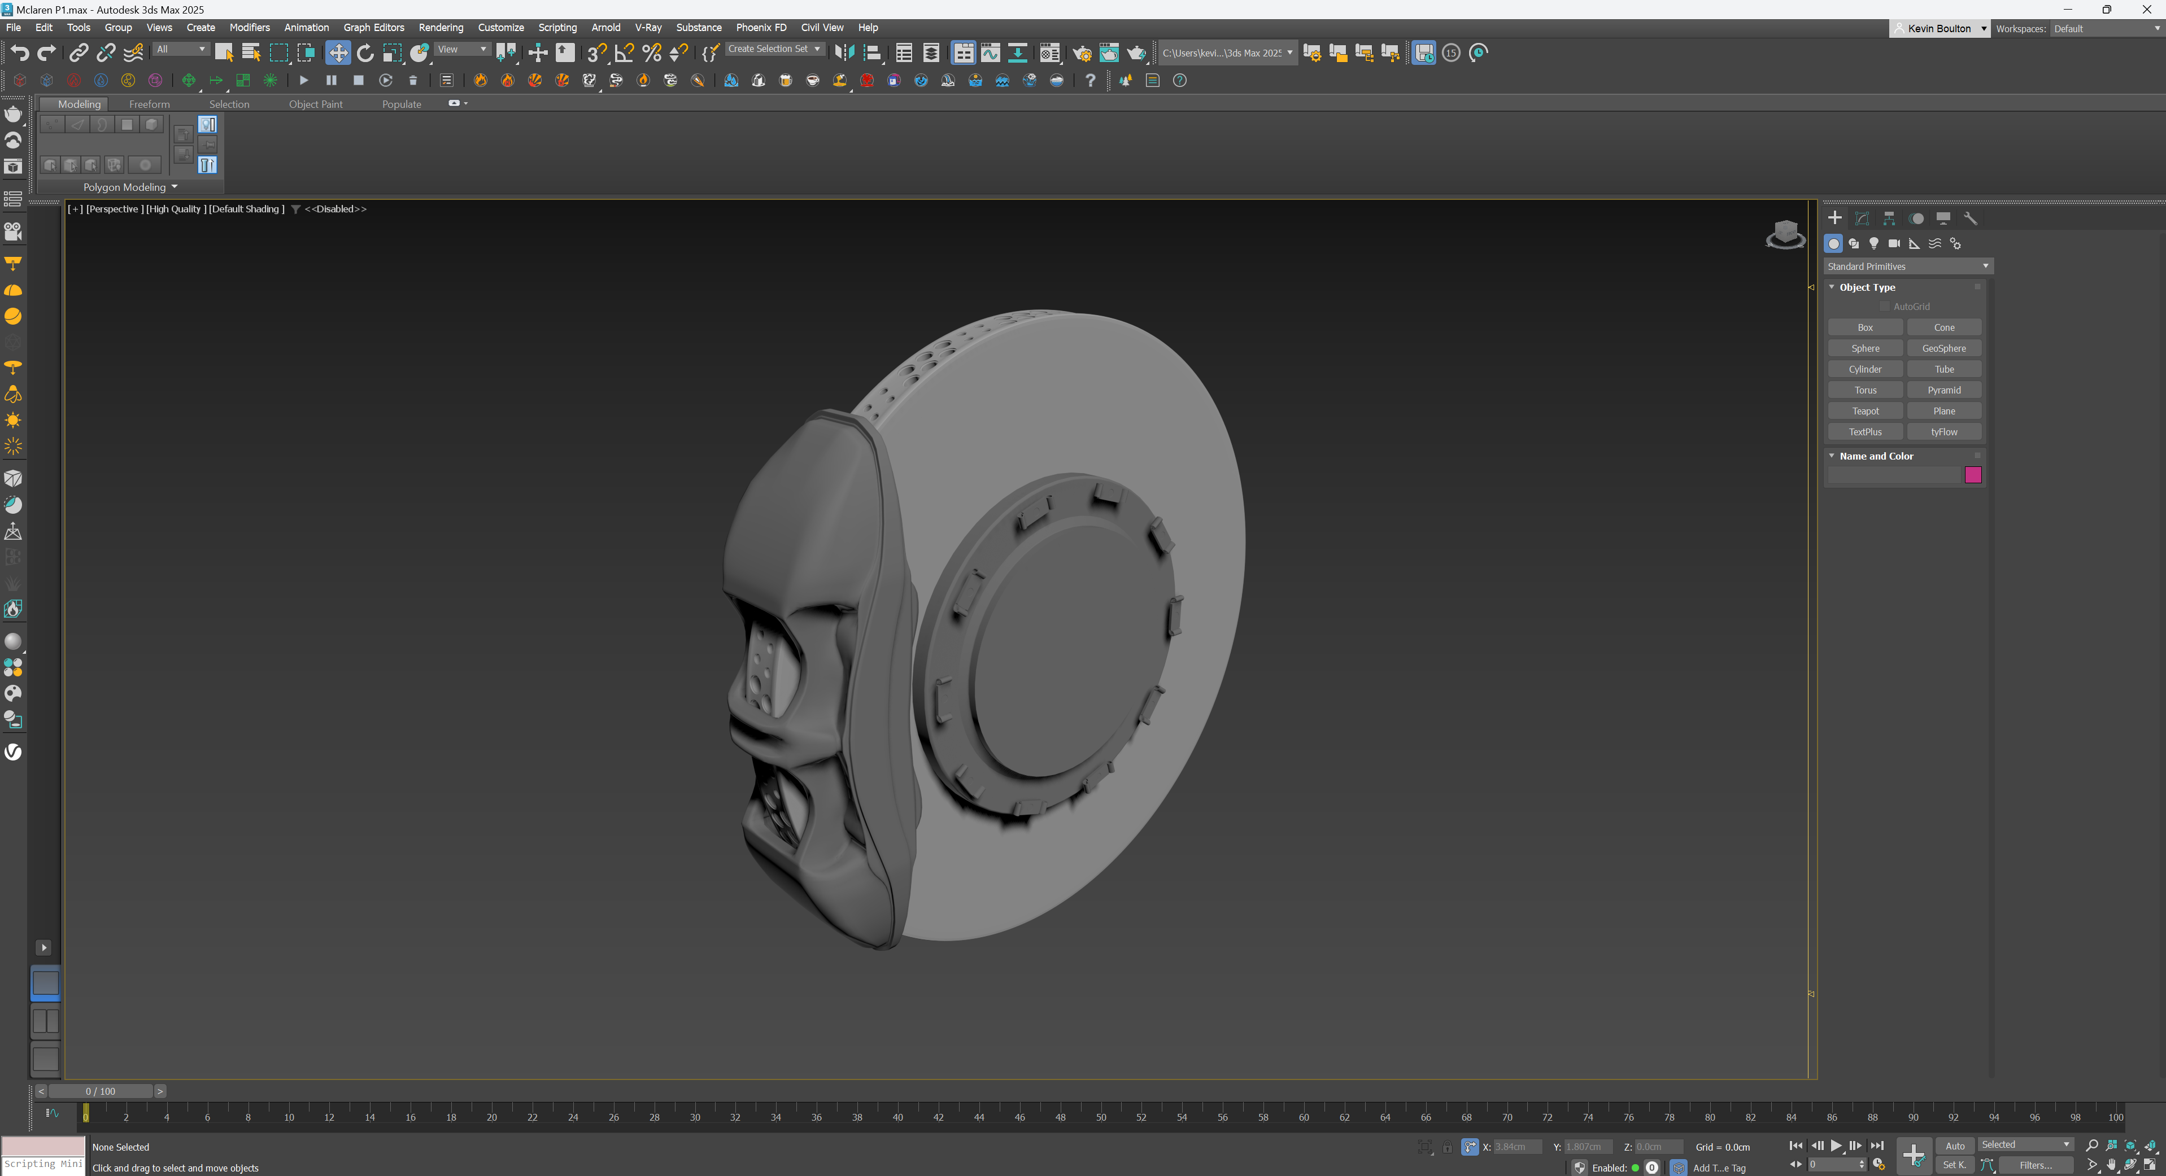Image resolution: width=2166 pixels, height=1176 pixels.
Task: Toggle 3D Snaps on the toolbar
Action: click(x=597, y=53)
